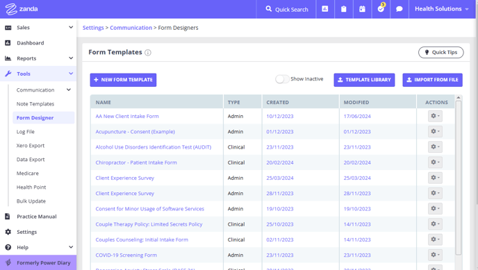Open the chat messages icon in top bar
The height and width of the screenshot is (270, 478).
click(x=399, y=9)
